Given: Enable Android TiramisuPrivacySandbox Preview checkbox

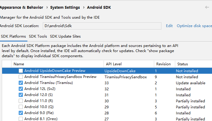Looking at the screenshot, I should tap(21, 77).
